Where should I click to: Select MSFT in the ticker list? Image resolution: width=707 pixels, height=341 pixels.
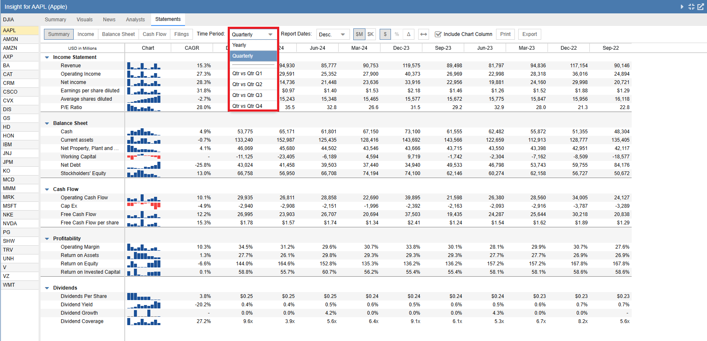20,206
